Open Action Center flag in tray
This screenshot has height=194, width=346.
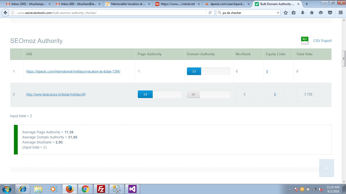(x=296, y=189)
